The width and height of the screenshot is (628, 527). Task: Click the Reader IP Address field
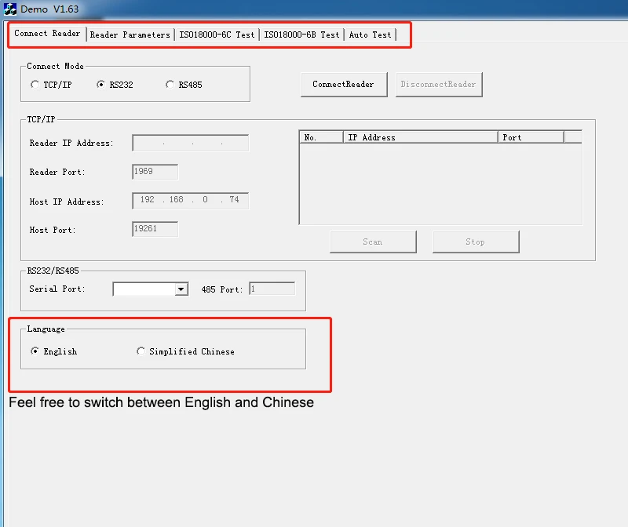tap(190, 144)
